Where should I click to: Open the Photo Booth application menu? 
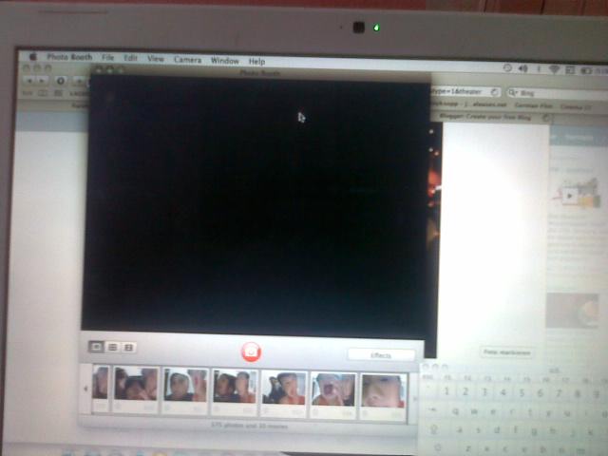pyautogui.click(x=69, y=57)
